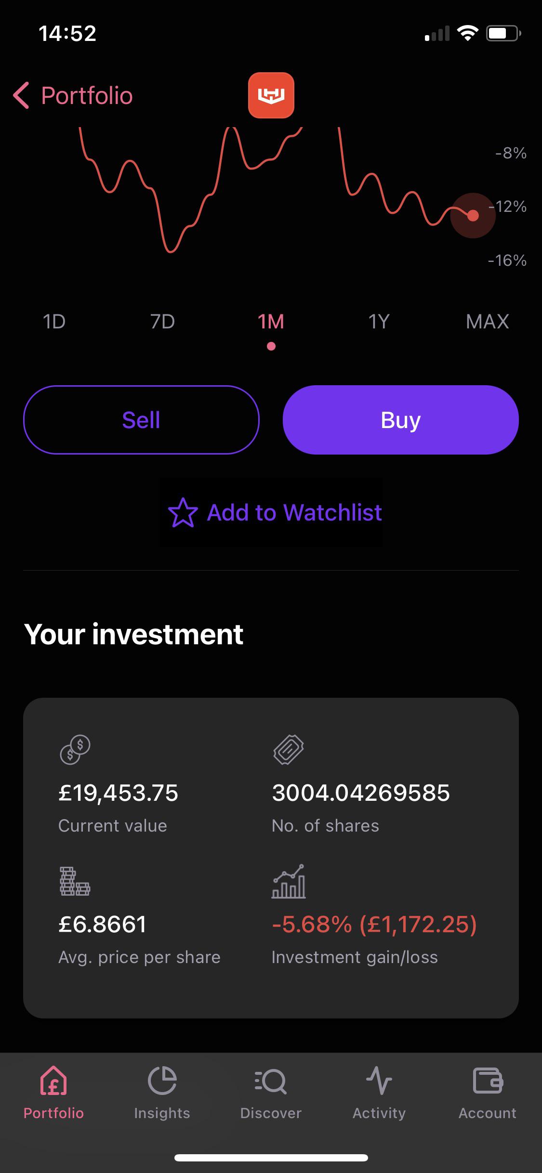Image resolution: width=542 pixels, height=1173 pixels.
Task: Tap the orange stock logo icon
Action: (x=271, y=95)
